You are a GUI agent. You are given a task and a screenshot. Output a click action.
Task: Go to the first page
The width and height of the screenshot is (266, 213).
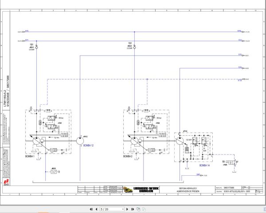point(91,209)
